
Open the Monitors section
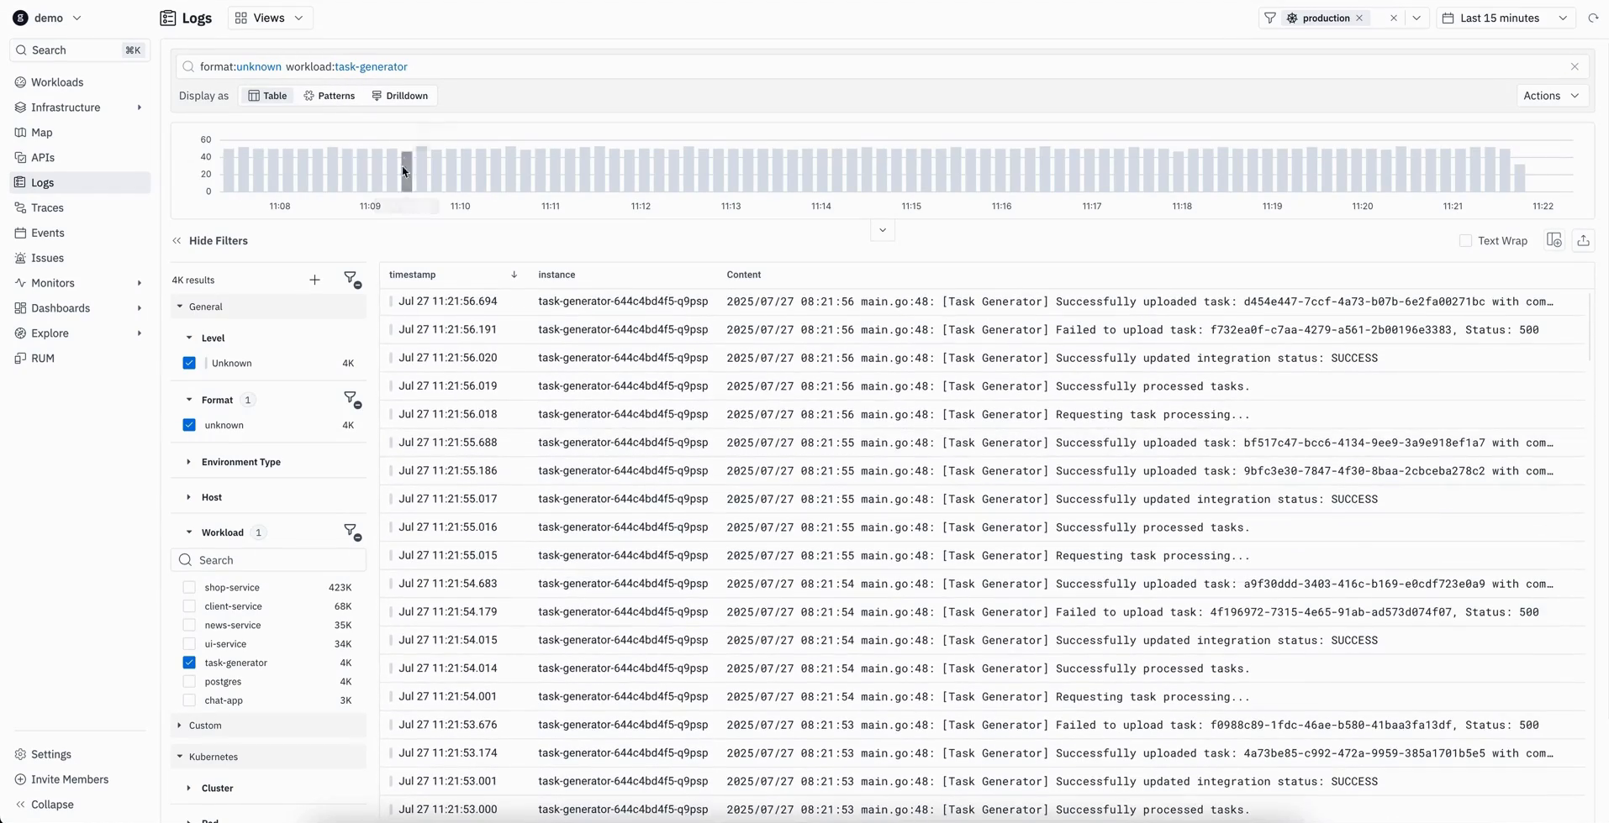point(52,283)
